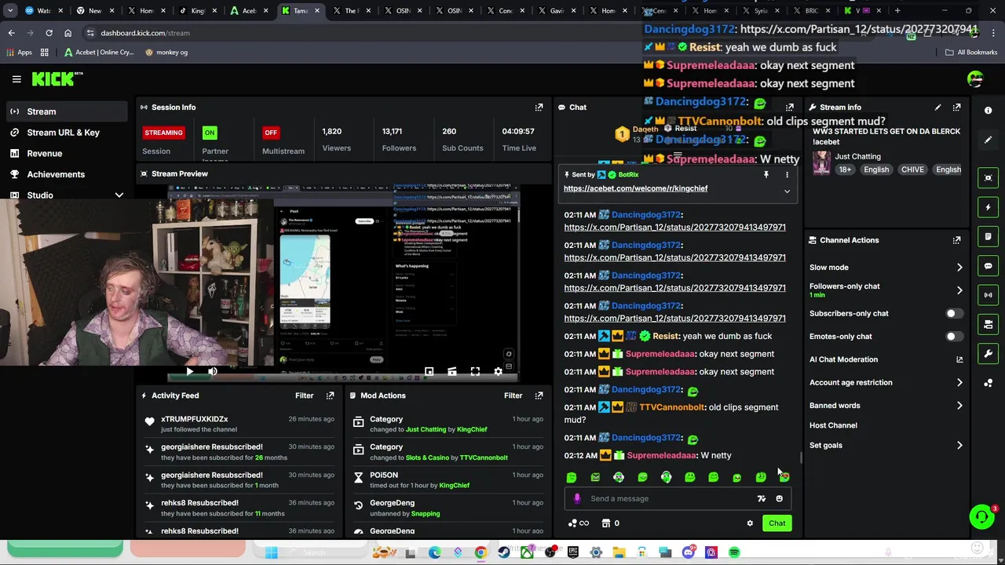
Task: Open Account age restriction settings
Action: coord(886,382)
